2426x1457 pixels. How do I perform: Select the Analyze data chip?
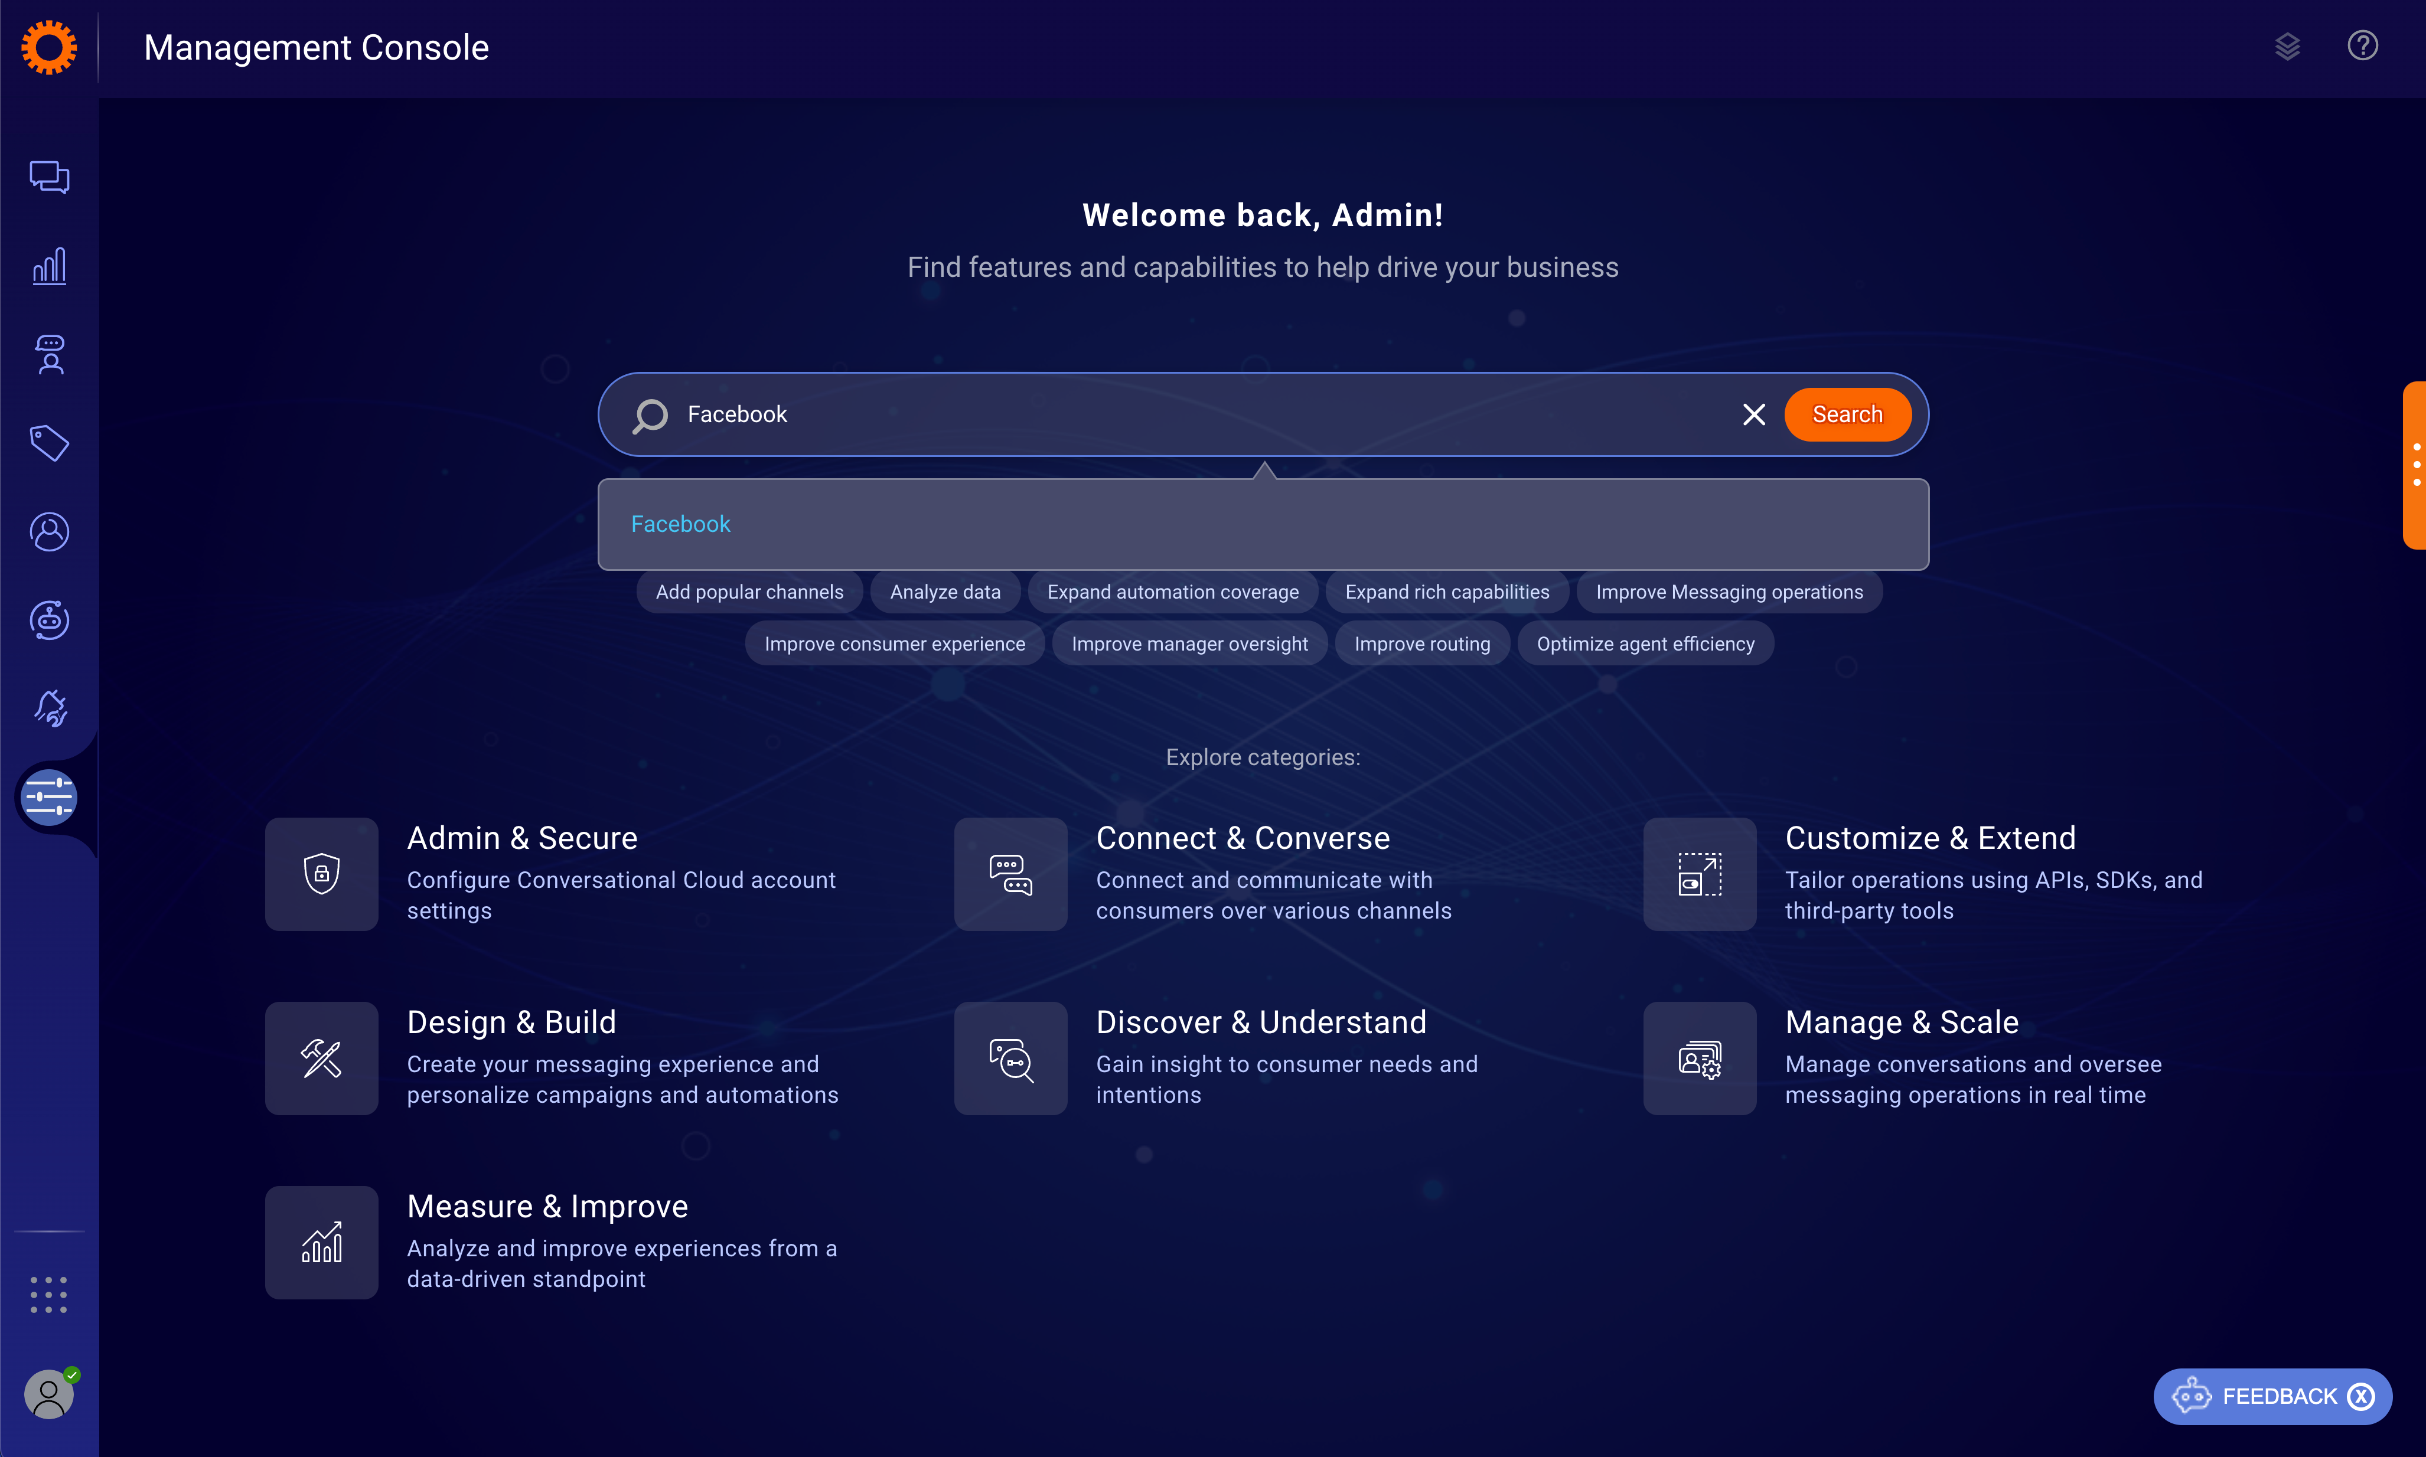pyautogui.click(x=945, y=592)
